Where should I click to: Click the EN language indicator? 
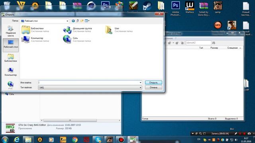(x=199, y=139)
